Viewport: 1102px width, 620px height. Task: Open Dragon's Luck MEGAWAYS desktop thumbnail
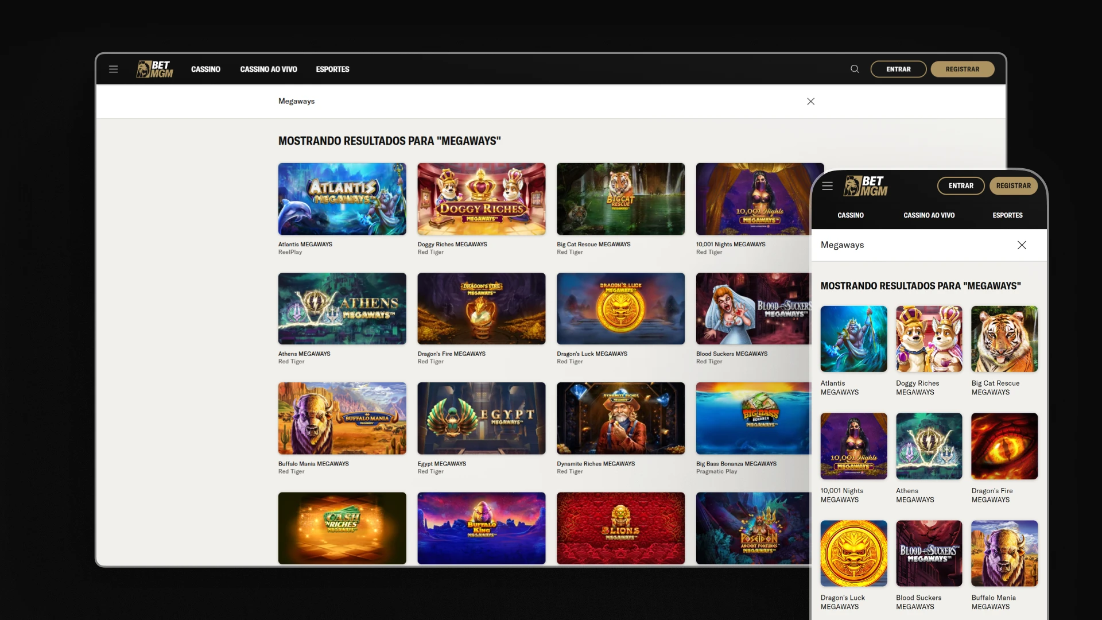tap(620, 308)
